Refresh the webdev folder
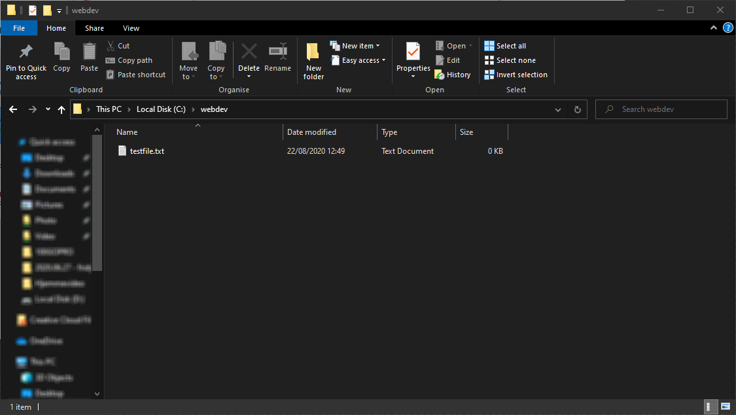The height and width of the screenshot is (415, 736). [x=577, y=109]
